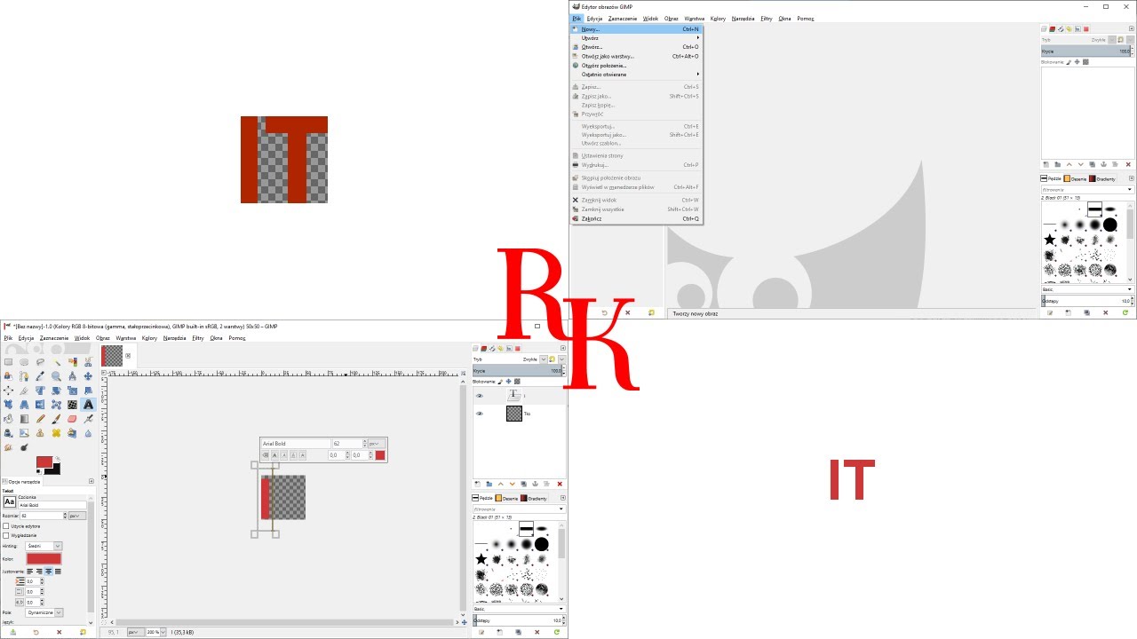
Task: Select the Eraser tool in toolbox
Action: (x=72, y=418)
